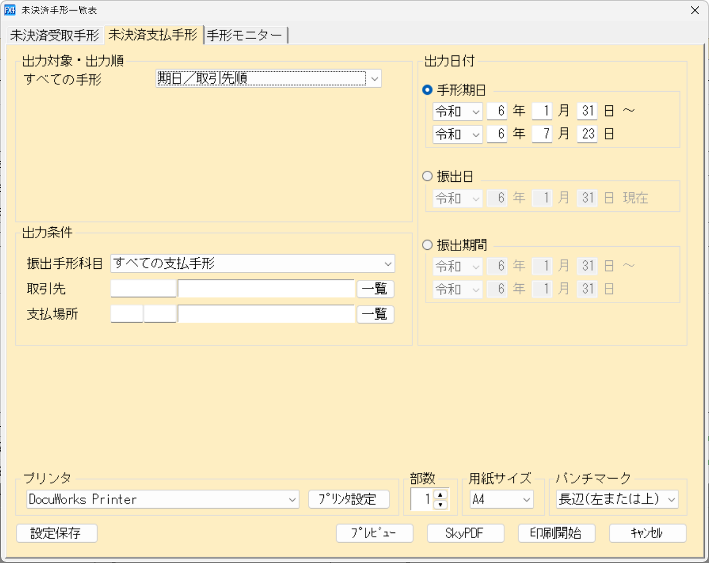The image size is (709, 563).
Task: Click 一覧 next to 取引先
Action: tap(375, 289)
